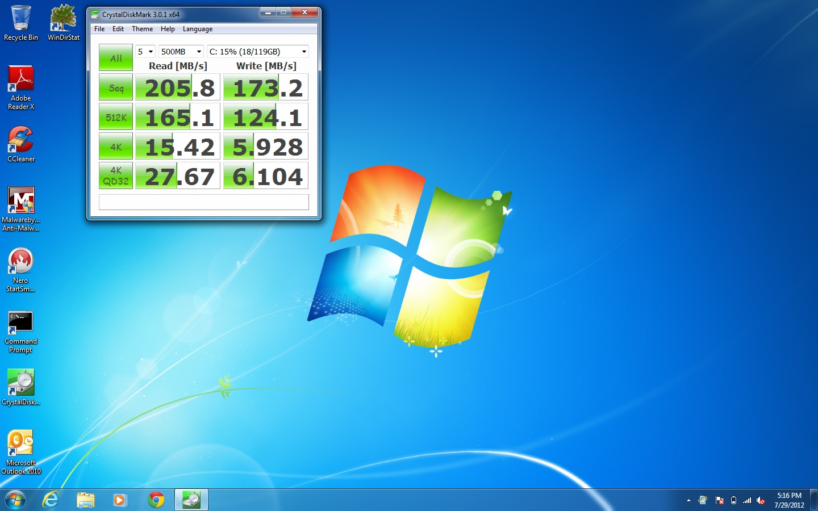Open the File menu
Screen dimensions: 818x511
pos(99,29)
